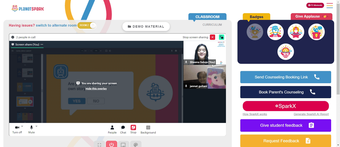Click the red power button
The image size is (340, 147).
pyautogui.click(x=112, y=144)
